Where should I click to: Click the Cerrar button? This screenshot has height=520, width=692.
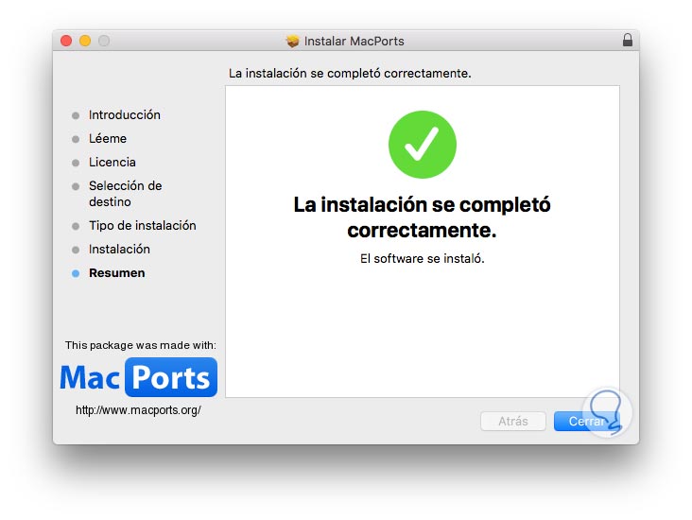tap(586, 421)
